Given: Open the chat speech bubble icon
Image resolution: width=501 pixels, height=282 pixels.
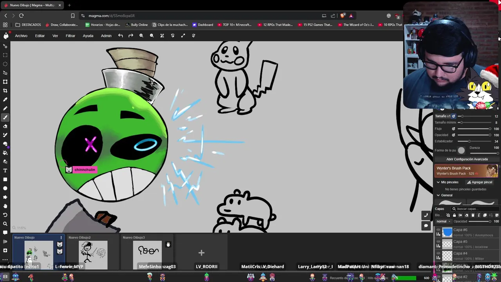Looking at the screenshot, I should (x=426, y=226).
